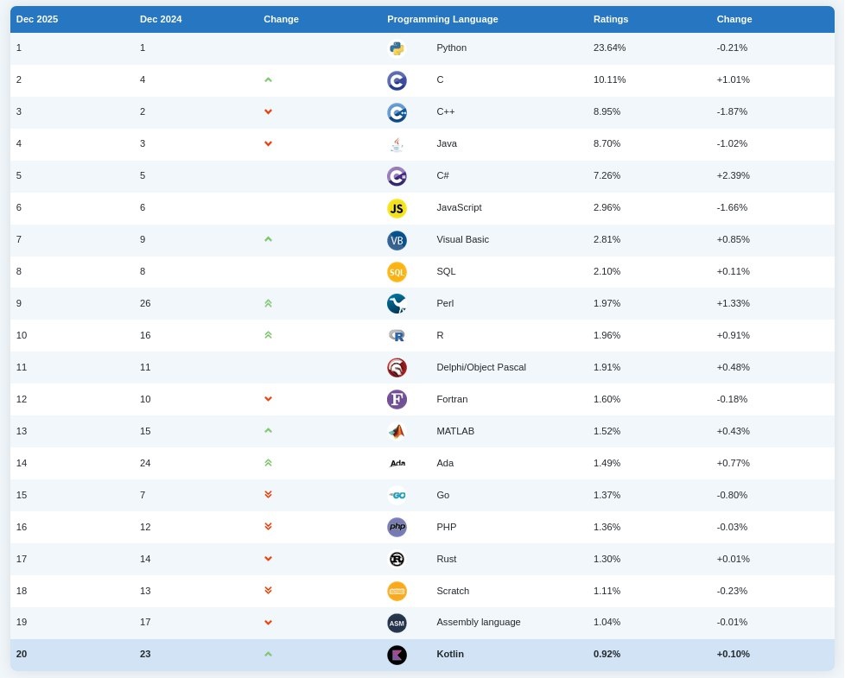Click the Ratings column header
This screenshot has width=845, height=678.
click(611, 19)
